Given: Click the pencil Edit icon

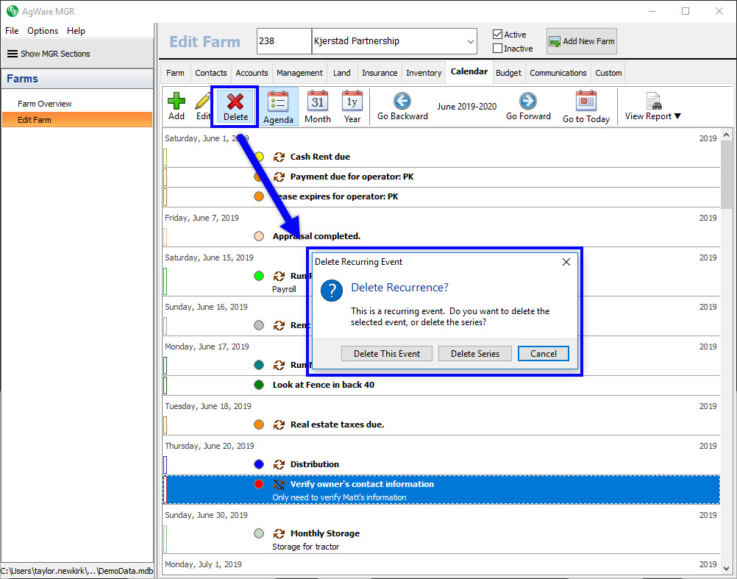Looking at the screenshot, I should pos(202,102).
